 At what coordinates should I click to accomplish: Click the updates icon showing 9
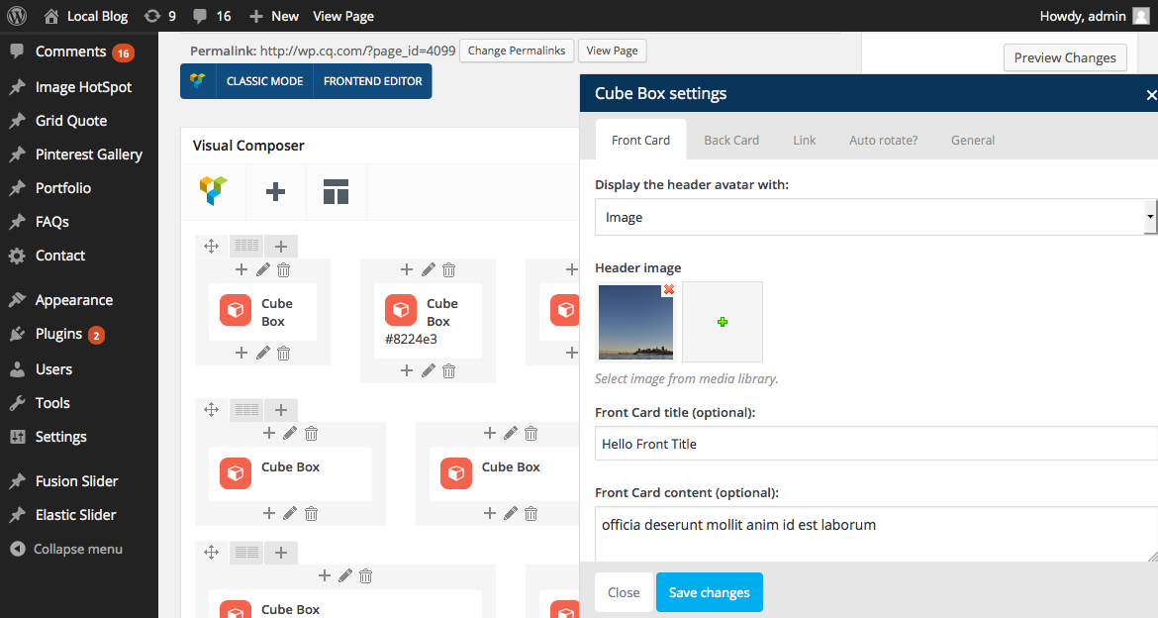[159, 16]
